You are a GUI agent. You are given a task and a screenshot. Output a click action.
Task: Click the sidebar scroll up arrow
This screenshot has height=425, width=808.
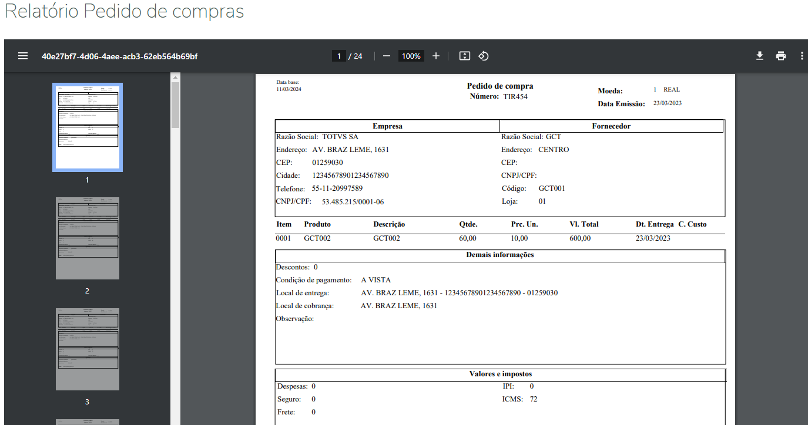point(175,77)
